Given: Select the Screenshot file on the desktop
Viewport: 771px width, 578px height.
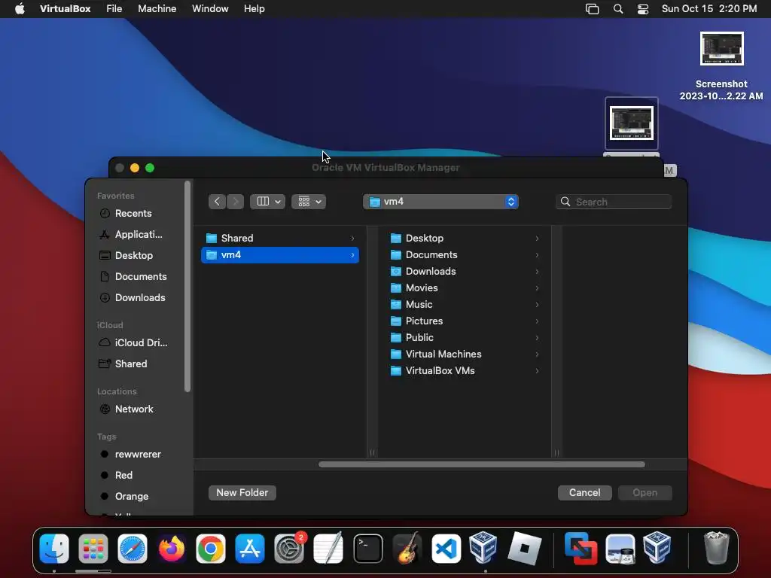Looking at the screenshot, I should (x=721, y=65).
